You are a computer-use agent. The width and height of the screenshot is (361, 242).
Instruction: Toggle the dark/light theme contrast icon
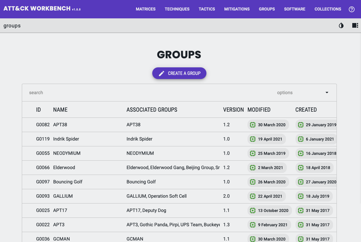pyautogui.click(x=341, y=26)
